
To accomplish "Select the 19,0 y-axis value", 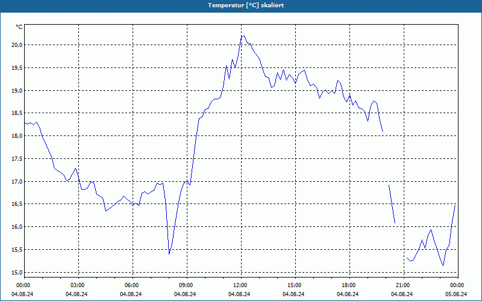I will [x=17, y=91].
